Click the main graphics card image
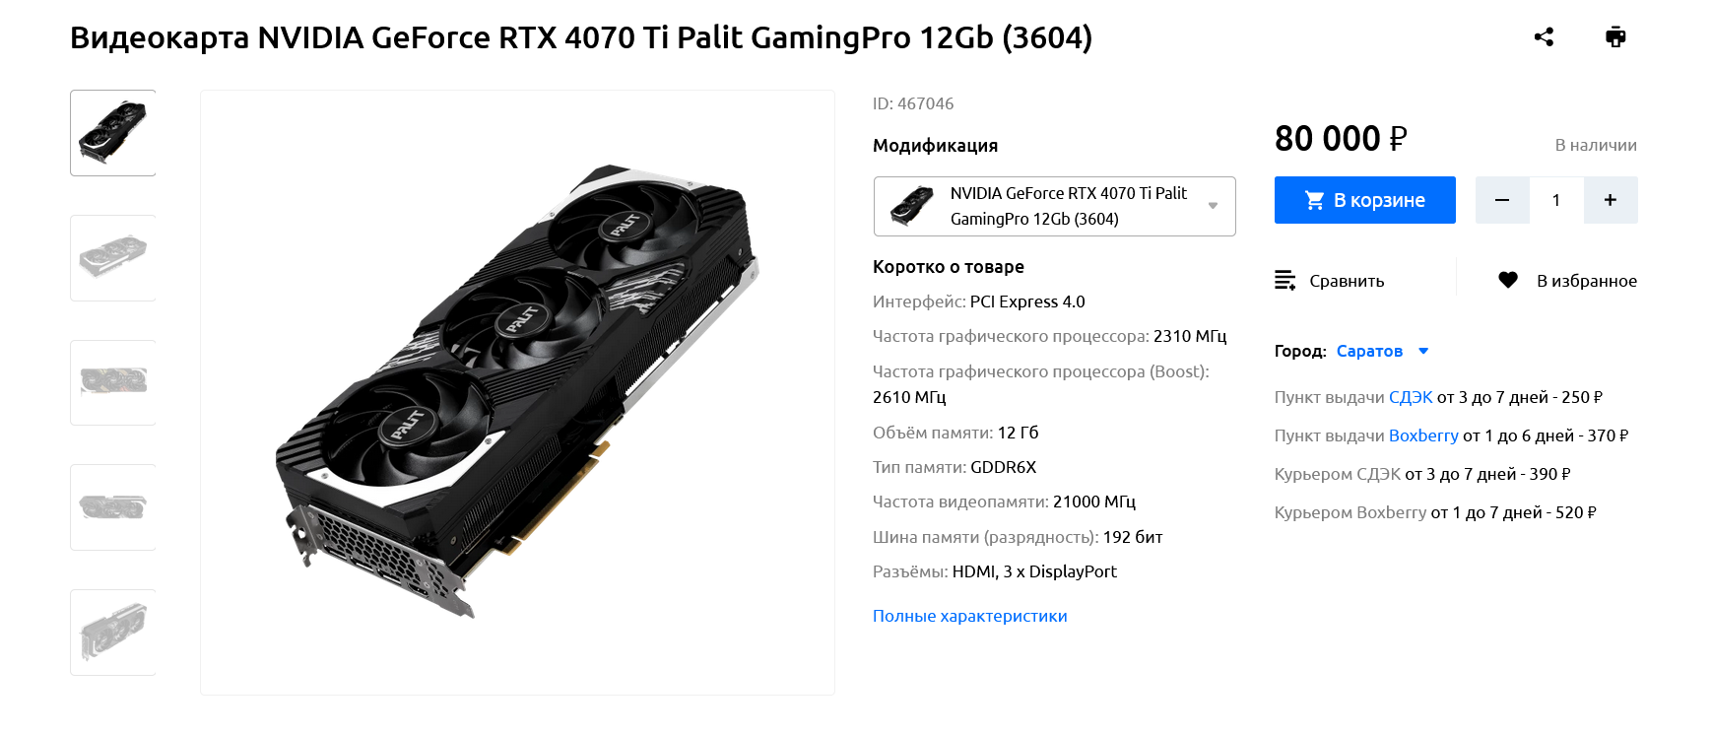 (x=517, y=392)
